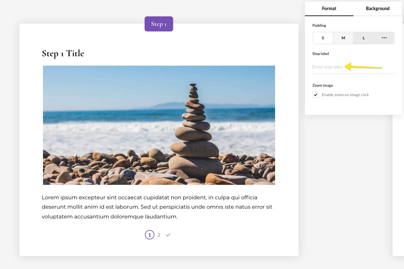
Task: Select small (S) padding option
Action: [x=323, y=38]
